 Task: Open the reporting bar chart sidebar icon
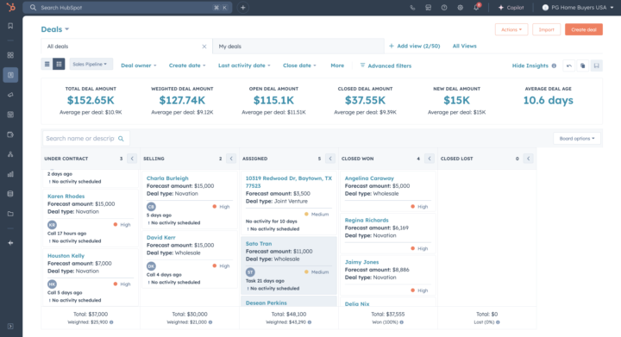(x=10, y=174)
